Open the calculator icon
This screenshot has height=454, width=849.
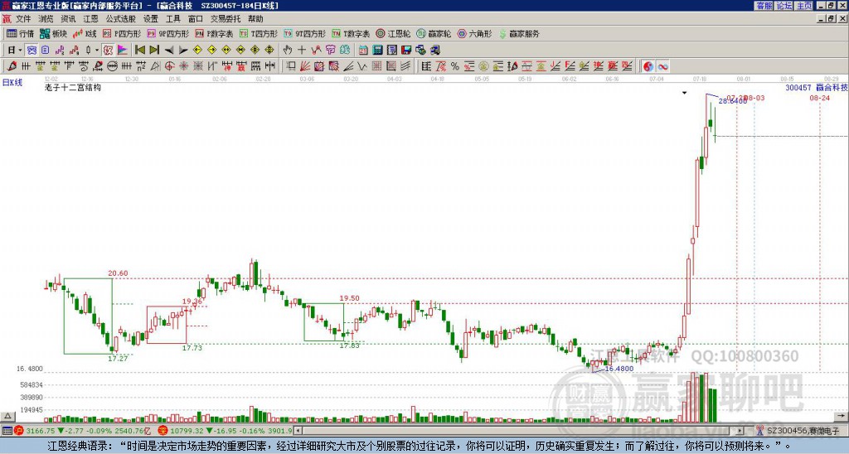377,50
